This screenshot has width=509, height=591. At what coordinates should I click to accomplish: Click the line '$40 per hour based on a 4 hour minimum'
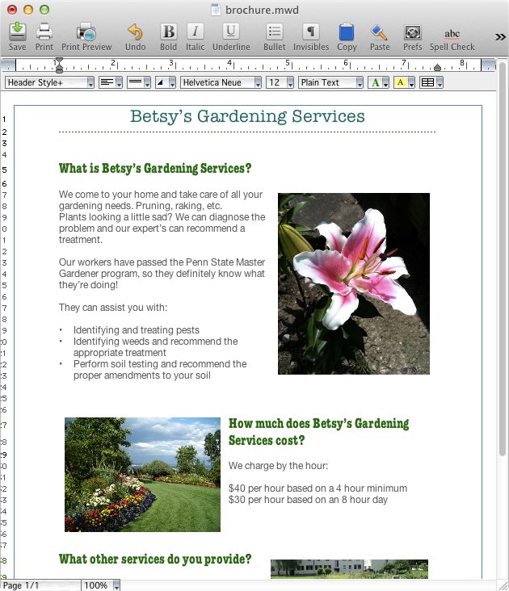pyautogui.click(x=318, y=488)
